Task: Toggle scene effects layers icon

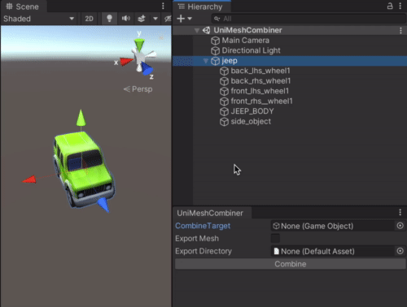Action: click(142, 19)
